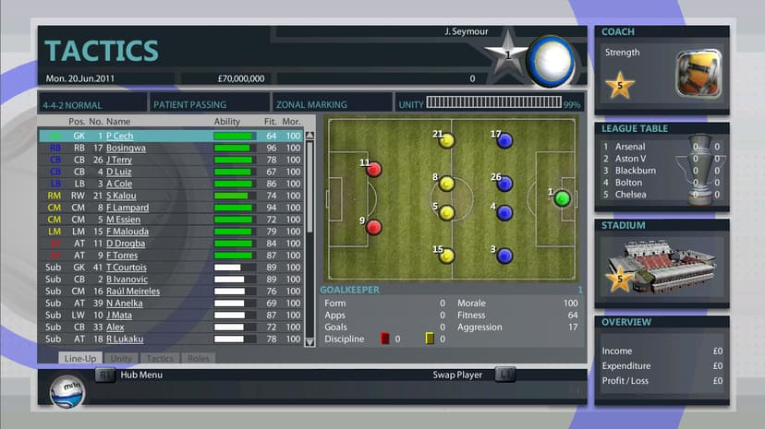Change the Zonal Marking setting
The height and width of the screenshot is (429, 765).
(332, 103)
